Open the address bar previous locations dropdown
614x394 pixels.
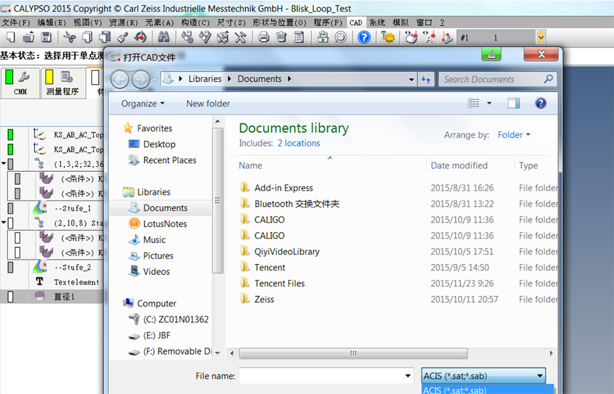click(x=411, y=79)
